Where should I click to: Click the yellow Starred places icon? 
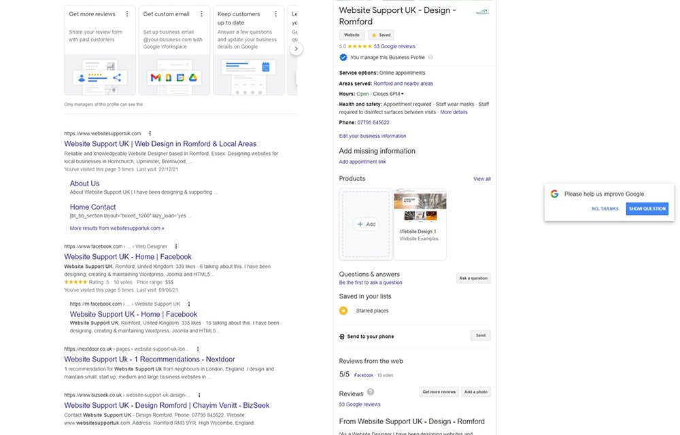tap(343, 310)
